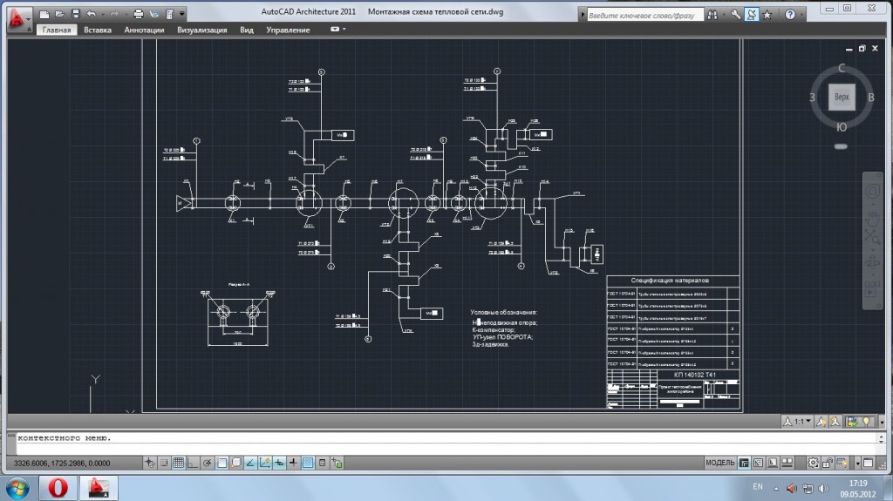This screenshot has width=893, height=501.
Task: Toggle Grid Display in status bar
Action: (x=178, y=463)
